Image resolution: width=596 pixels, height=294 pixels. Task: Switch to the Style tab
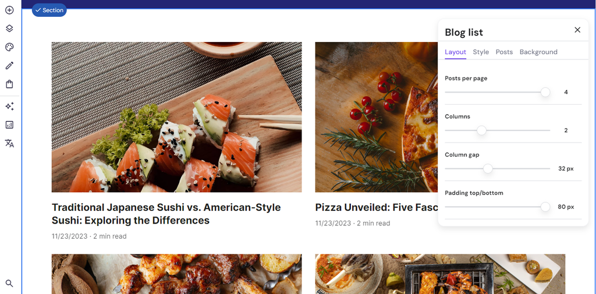pos(481,52)
